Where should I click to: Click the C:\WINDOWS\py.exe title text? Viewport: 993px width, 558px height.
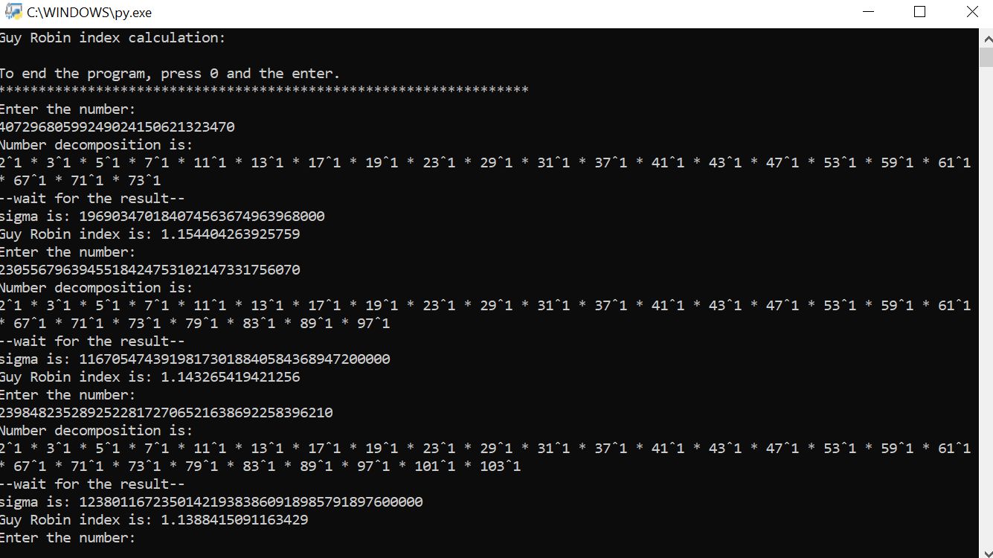click(x=89, y=13)
